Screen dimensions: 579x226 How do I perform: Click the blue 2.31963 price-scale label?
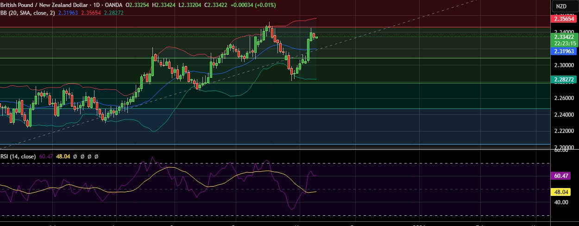pyautogui.click(x=563, y=52)
